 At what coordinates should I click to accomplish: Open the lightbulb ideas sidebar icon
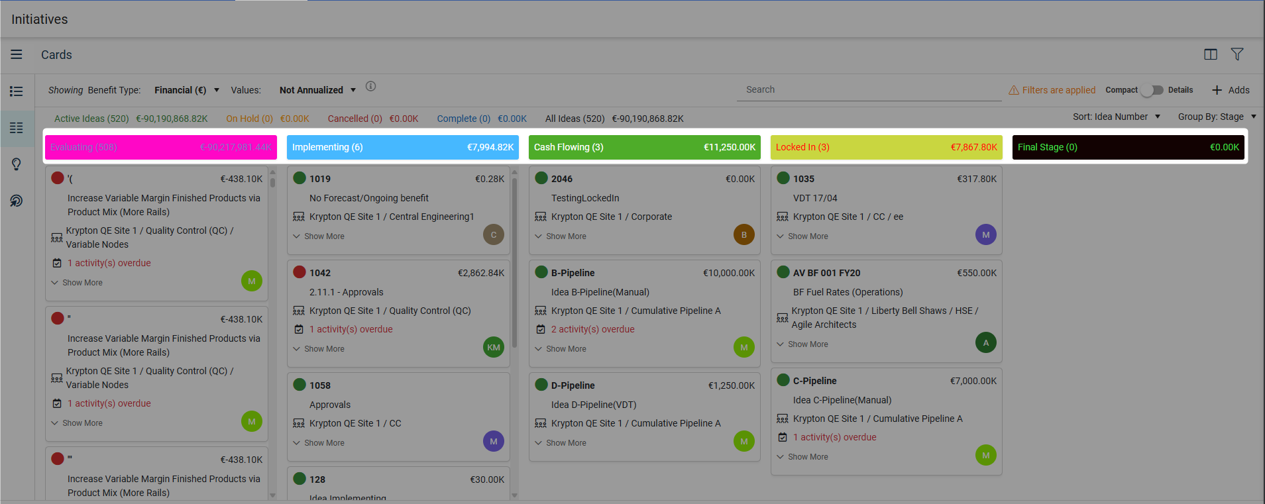coord(17,164)
